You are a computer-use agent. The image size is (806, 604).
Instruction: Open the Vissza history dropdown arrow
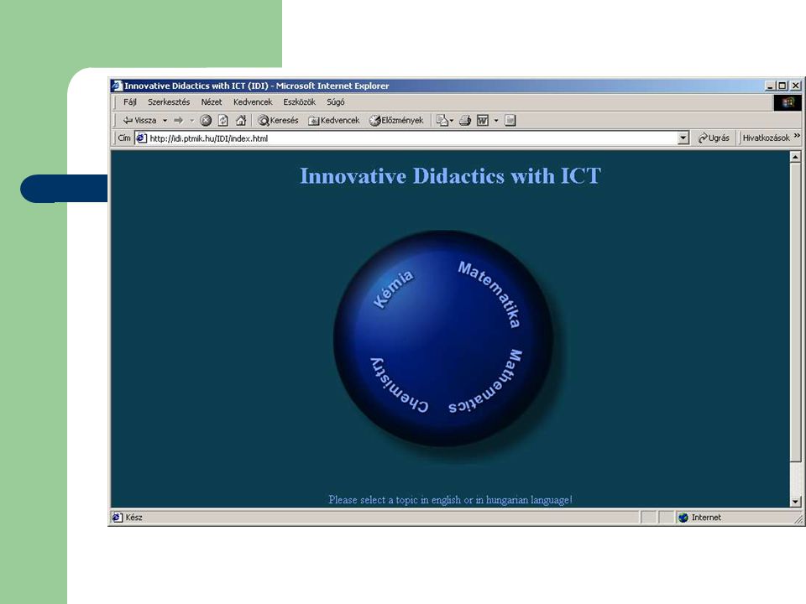click(x=165, y=121)
